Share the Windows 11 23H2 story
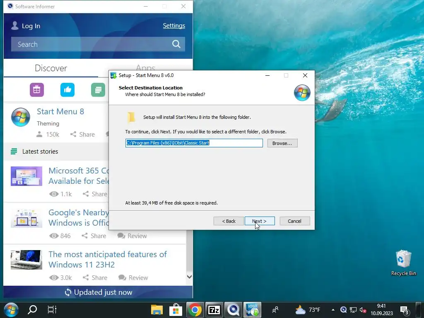The width and height of the screenshot is (424, 318). coord(95,278)
